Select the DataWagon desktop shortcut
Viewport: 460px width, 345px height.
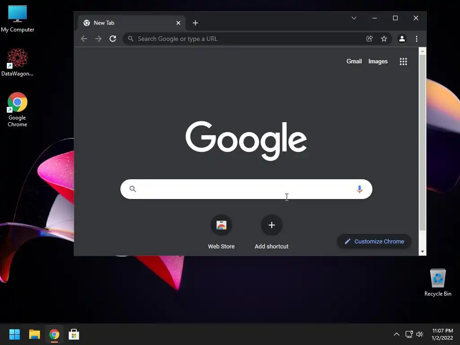click(x=18, y=62)
